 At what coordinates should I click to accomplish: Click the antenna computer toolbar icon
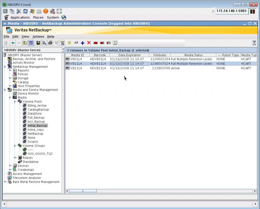pos(62,43)
